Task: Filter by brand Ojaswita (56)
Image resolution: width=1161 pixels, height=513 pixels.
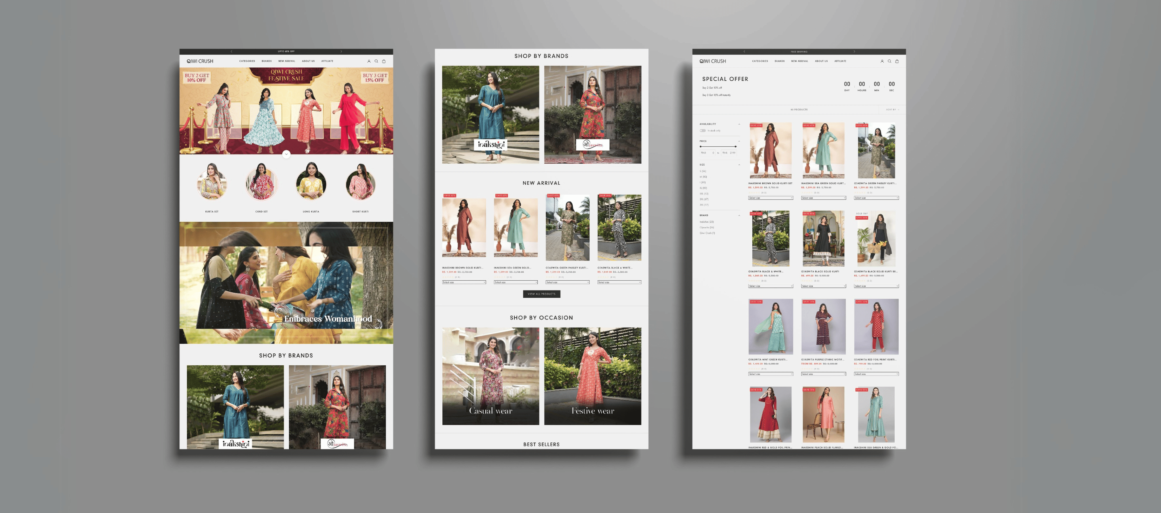Action: point(707,227)
